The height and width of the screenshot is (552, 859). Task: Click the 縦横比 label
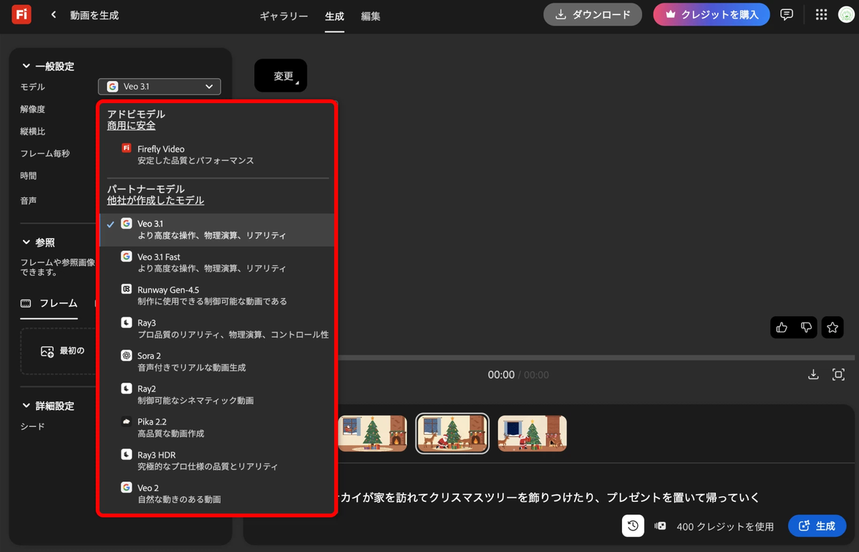(x=33, y=132)
